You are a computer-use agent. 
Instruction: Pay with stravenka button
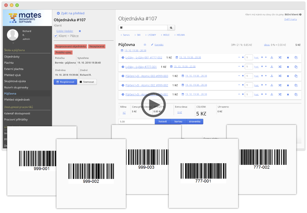click(195, 122)
